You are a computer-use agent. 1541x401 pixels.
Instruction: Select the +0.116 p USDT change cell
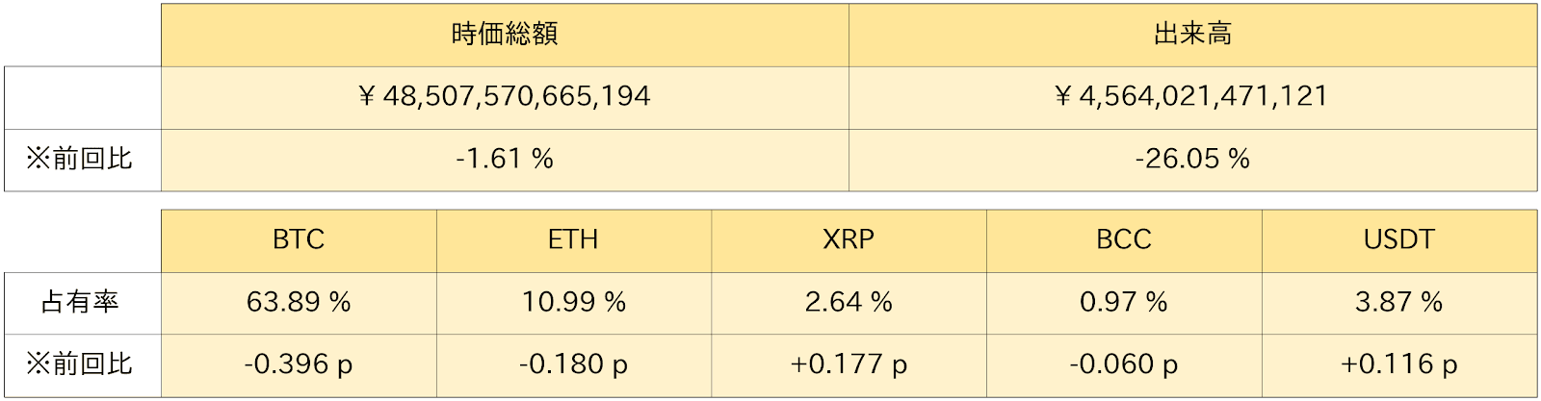click(1398, 364)
